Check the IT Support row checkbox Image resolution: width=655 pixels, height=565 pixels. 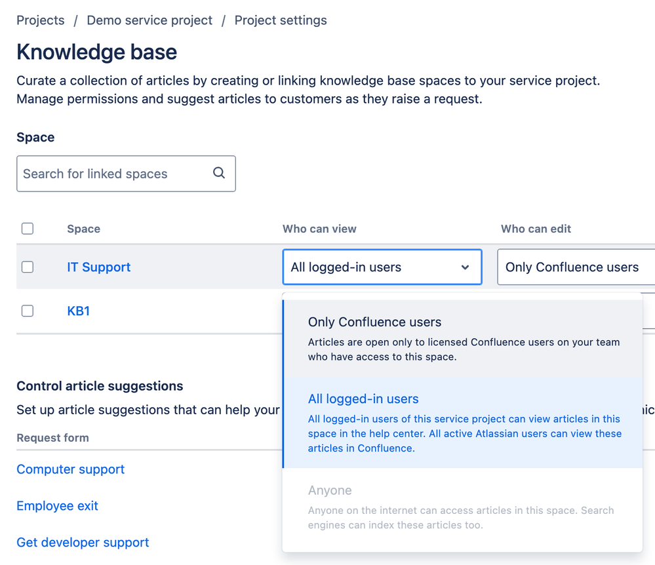click(28, 267)
